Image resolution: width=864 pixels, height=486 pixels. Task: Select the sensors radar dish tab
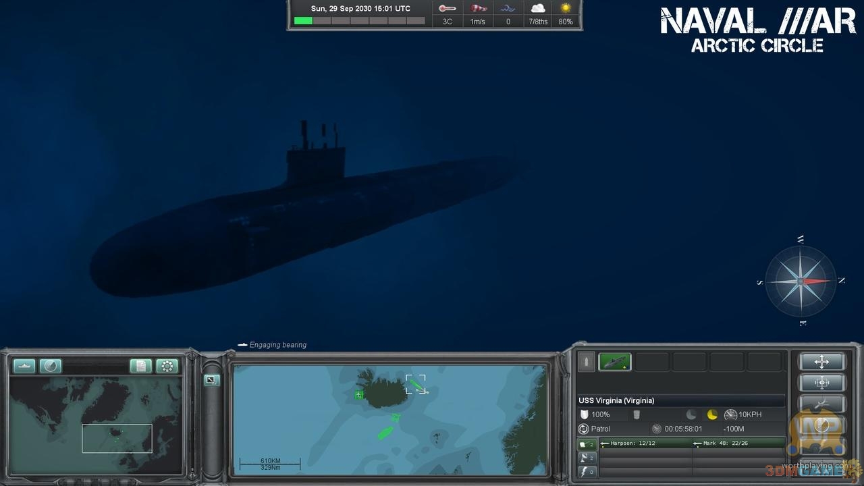point(587,458)
